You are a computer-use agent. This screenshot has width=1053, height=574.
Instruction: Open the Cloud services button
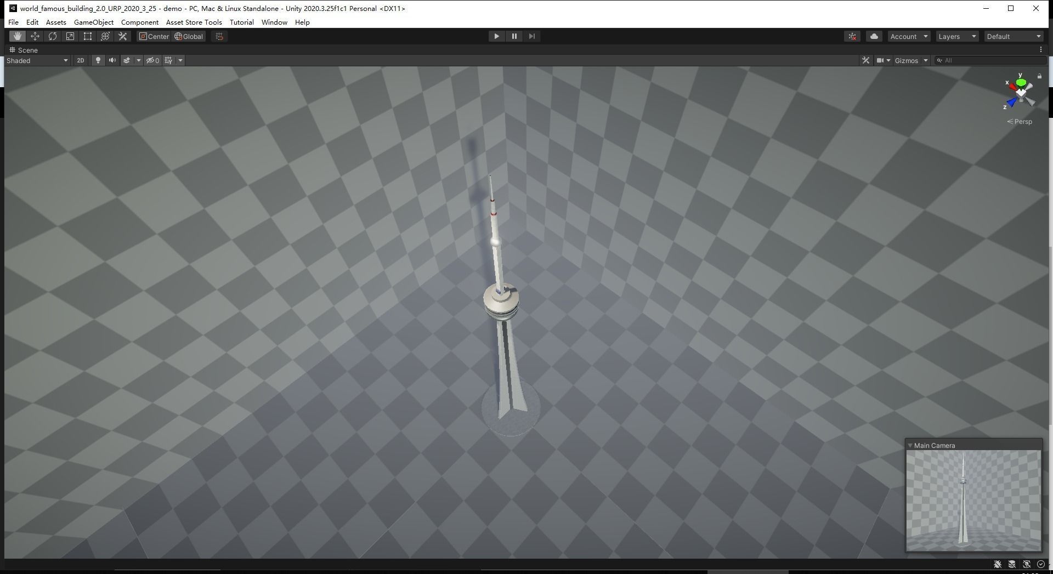pos(874,36)
